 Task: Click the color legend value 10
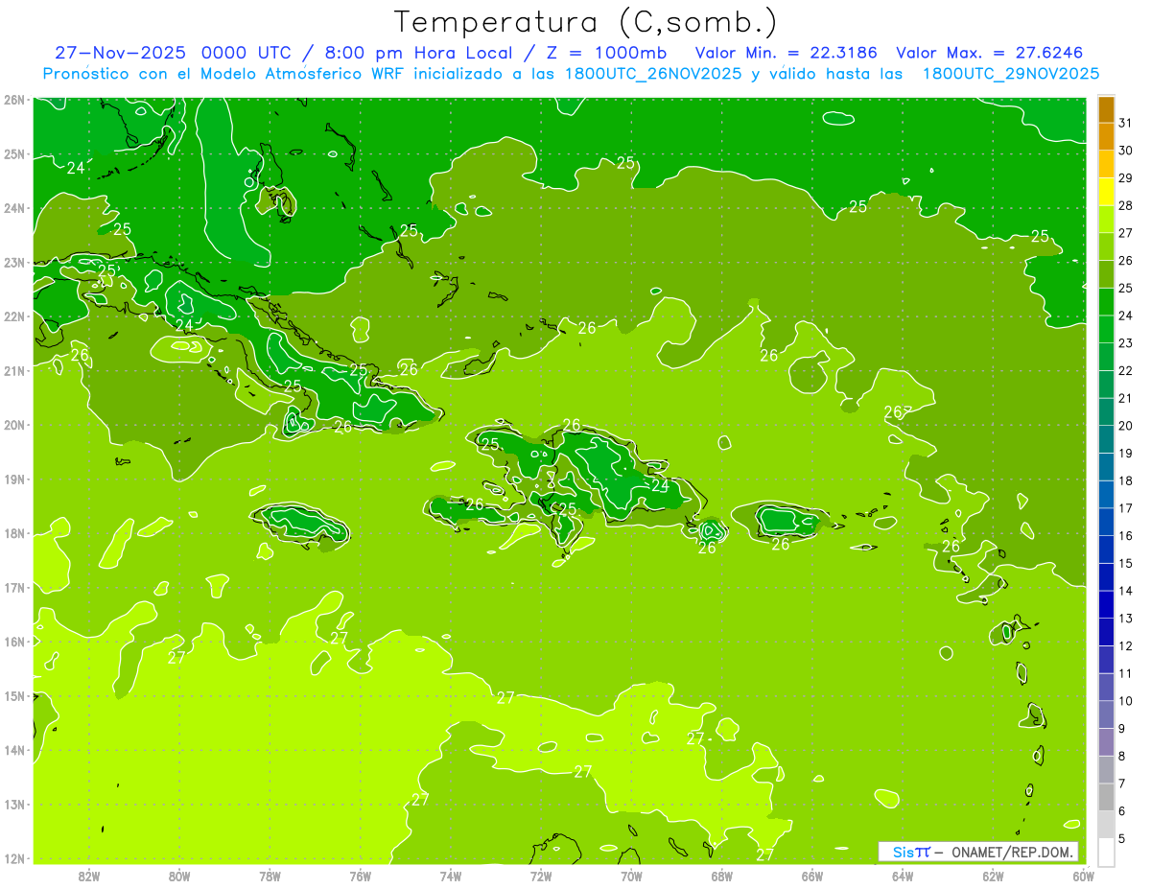(1125, 701)
